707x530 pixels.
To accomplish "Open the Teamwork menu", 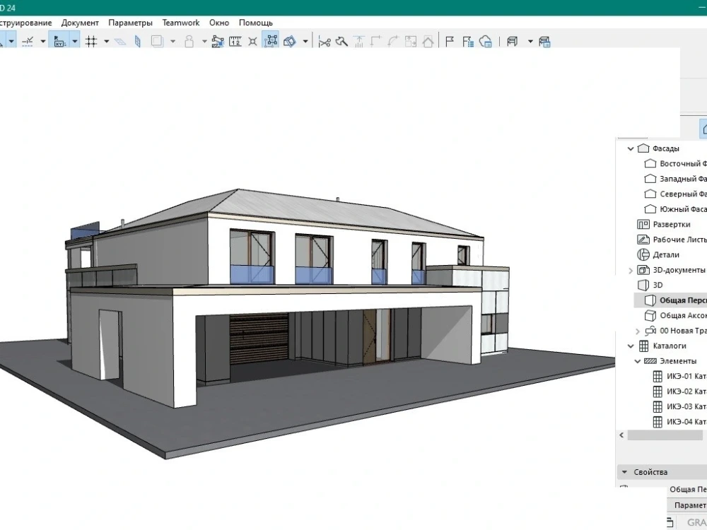I will tap(181, 23).
